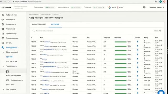Screen dimensions: 168x94
Task: Open the seowork_demo account dropdown
Action: (157, 8)
